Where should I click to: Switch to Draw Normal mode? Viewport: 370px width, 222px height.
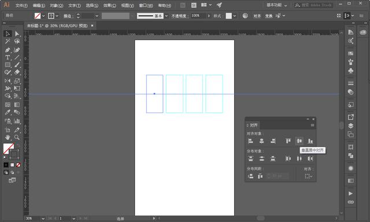click(x=6, y=173)
